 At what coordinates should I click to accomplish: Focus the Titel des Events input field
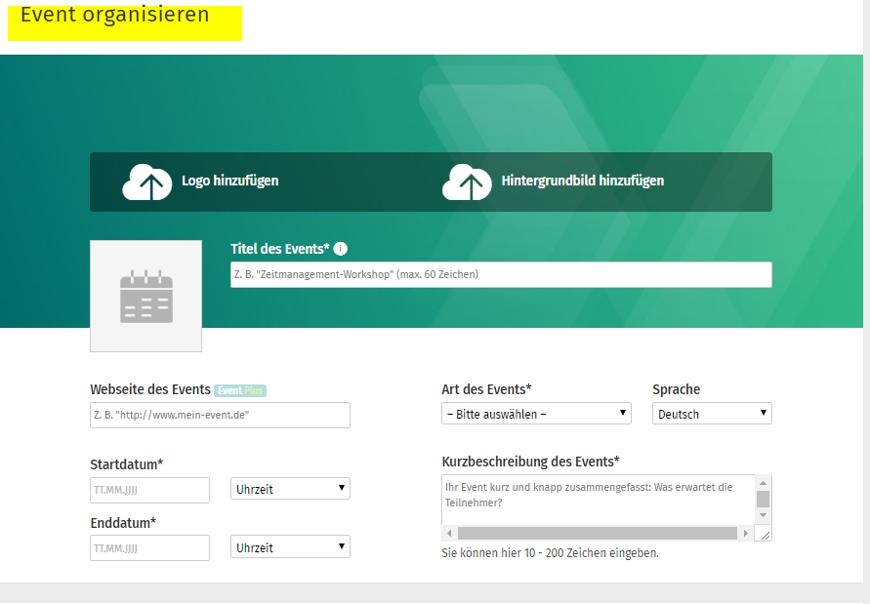click(501, 274)
